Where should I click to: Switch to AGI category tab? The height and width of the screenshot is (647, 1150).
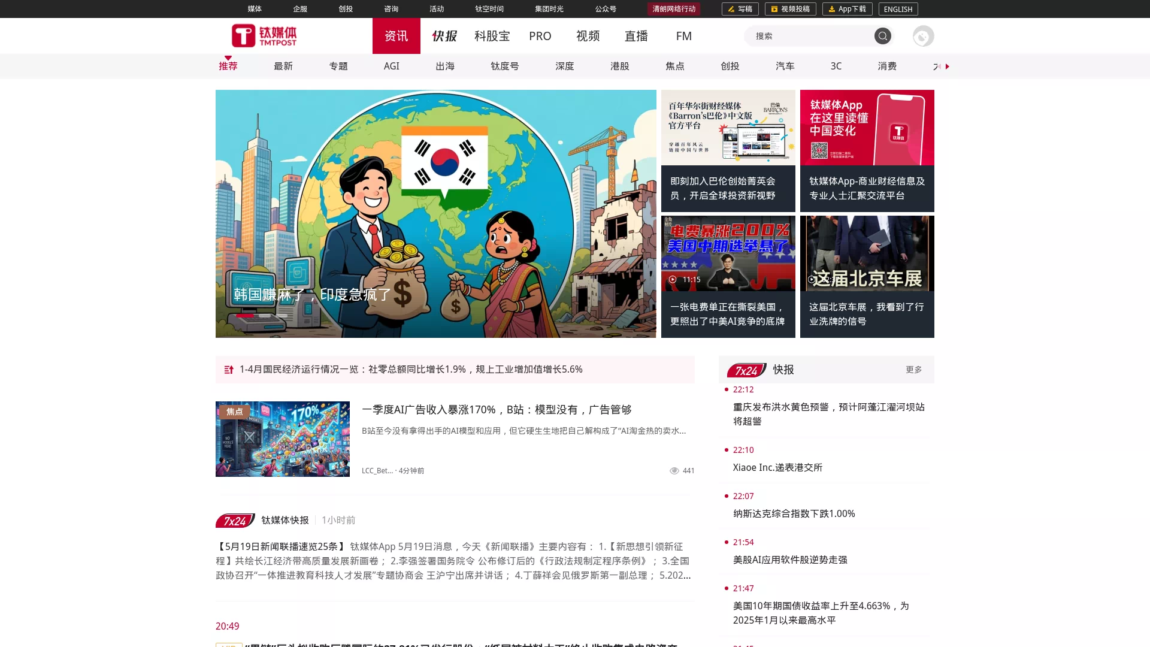pos(391,66)
